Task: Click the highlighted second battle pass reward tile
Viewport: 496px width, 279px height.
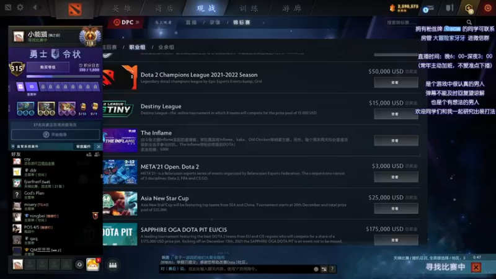Action: 32,86
